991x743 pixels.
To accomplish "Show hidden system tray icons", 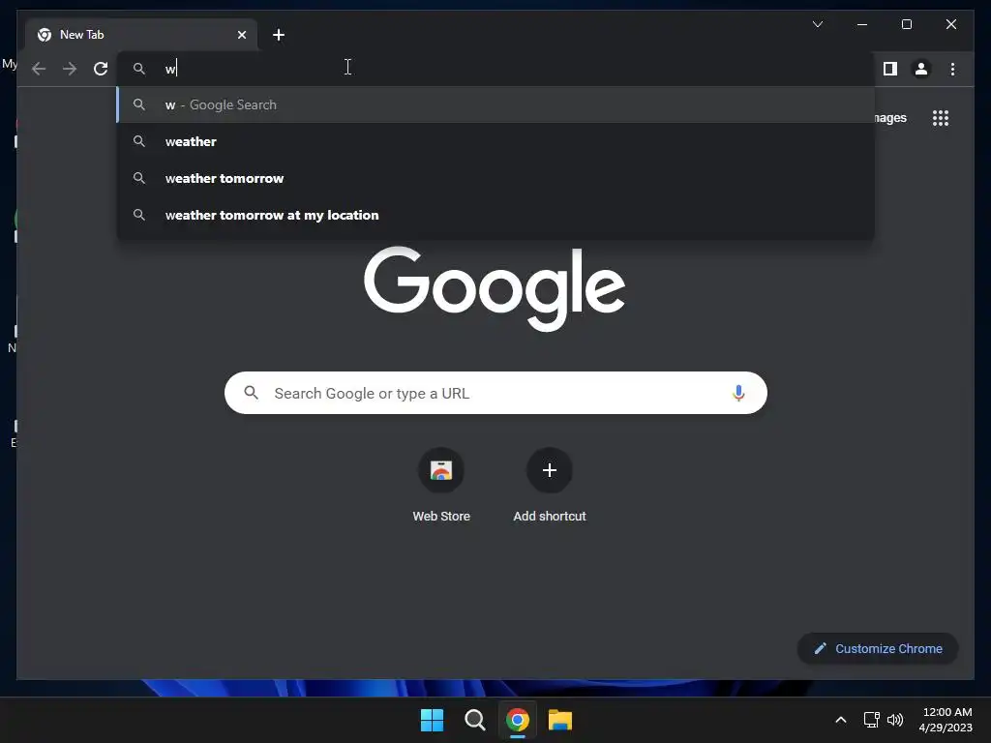I will tap(841, 720).
